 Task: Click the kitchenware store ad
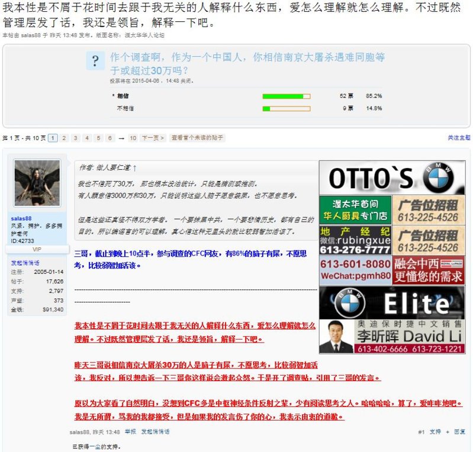click(355, 210)
